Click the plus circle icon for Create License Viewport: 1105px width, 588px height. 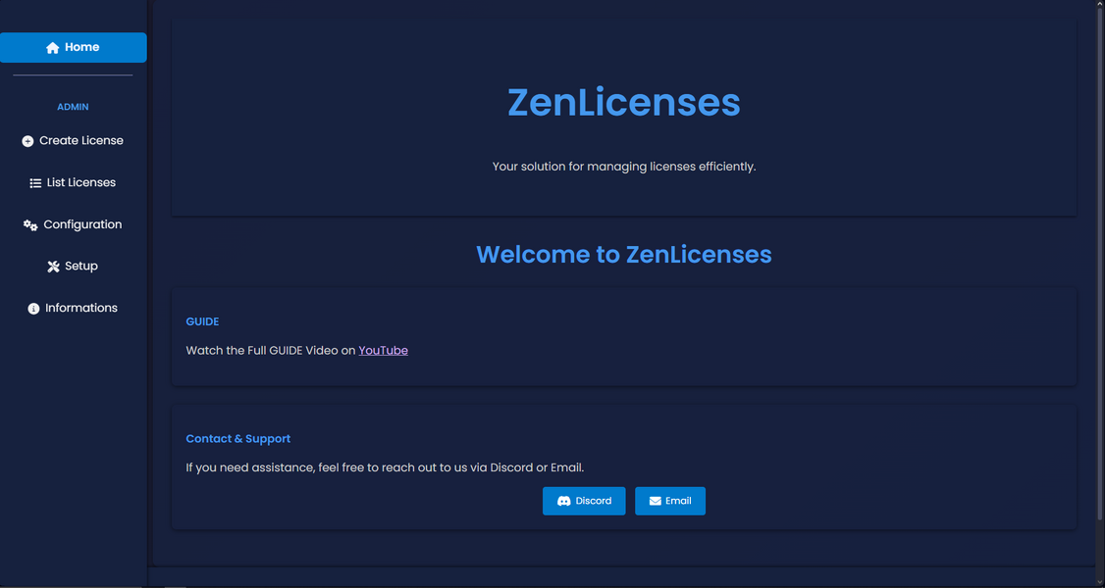pyautogui.click(x=27, y=141)
